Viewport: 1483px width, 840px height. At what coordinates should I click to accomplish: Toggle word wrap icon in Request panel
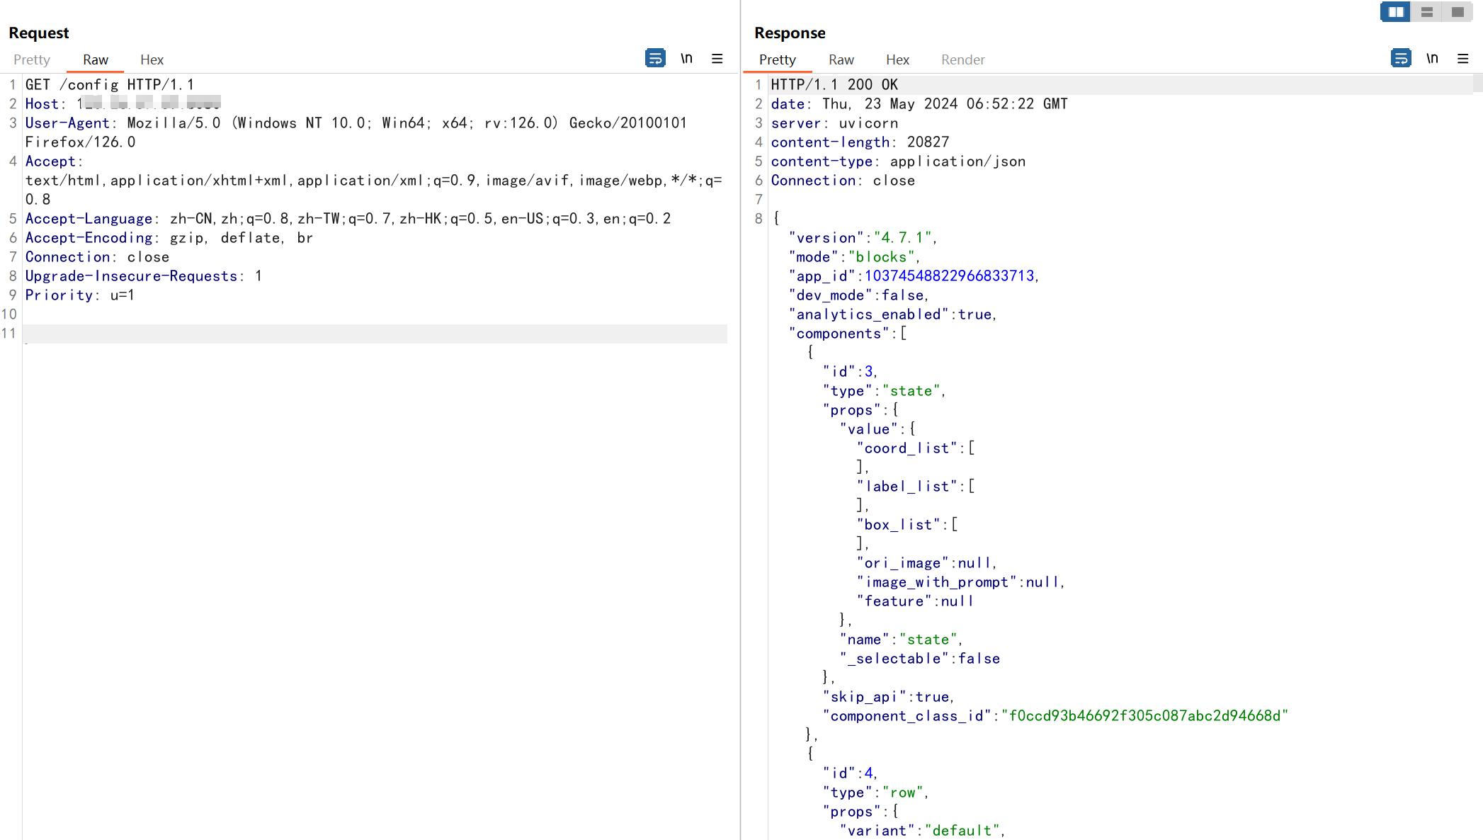[x=655, y=58]
